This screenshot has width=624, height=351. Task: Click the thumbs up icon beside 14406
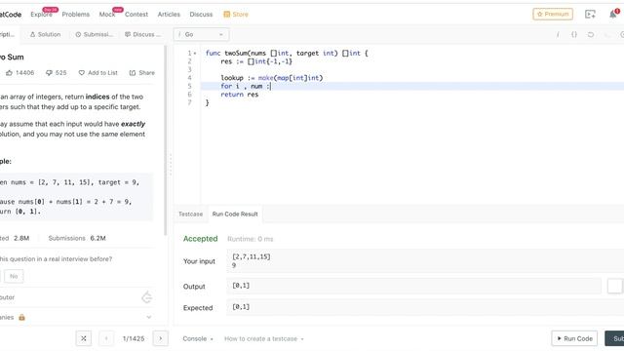coord(9,73)
